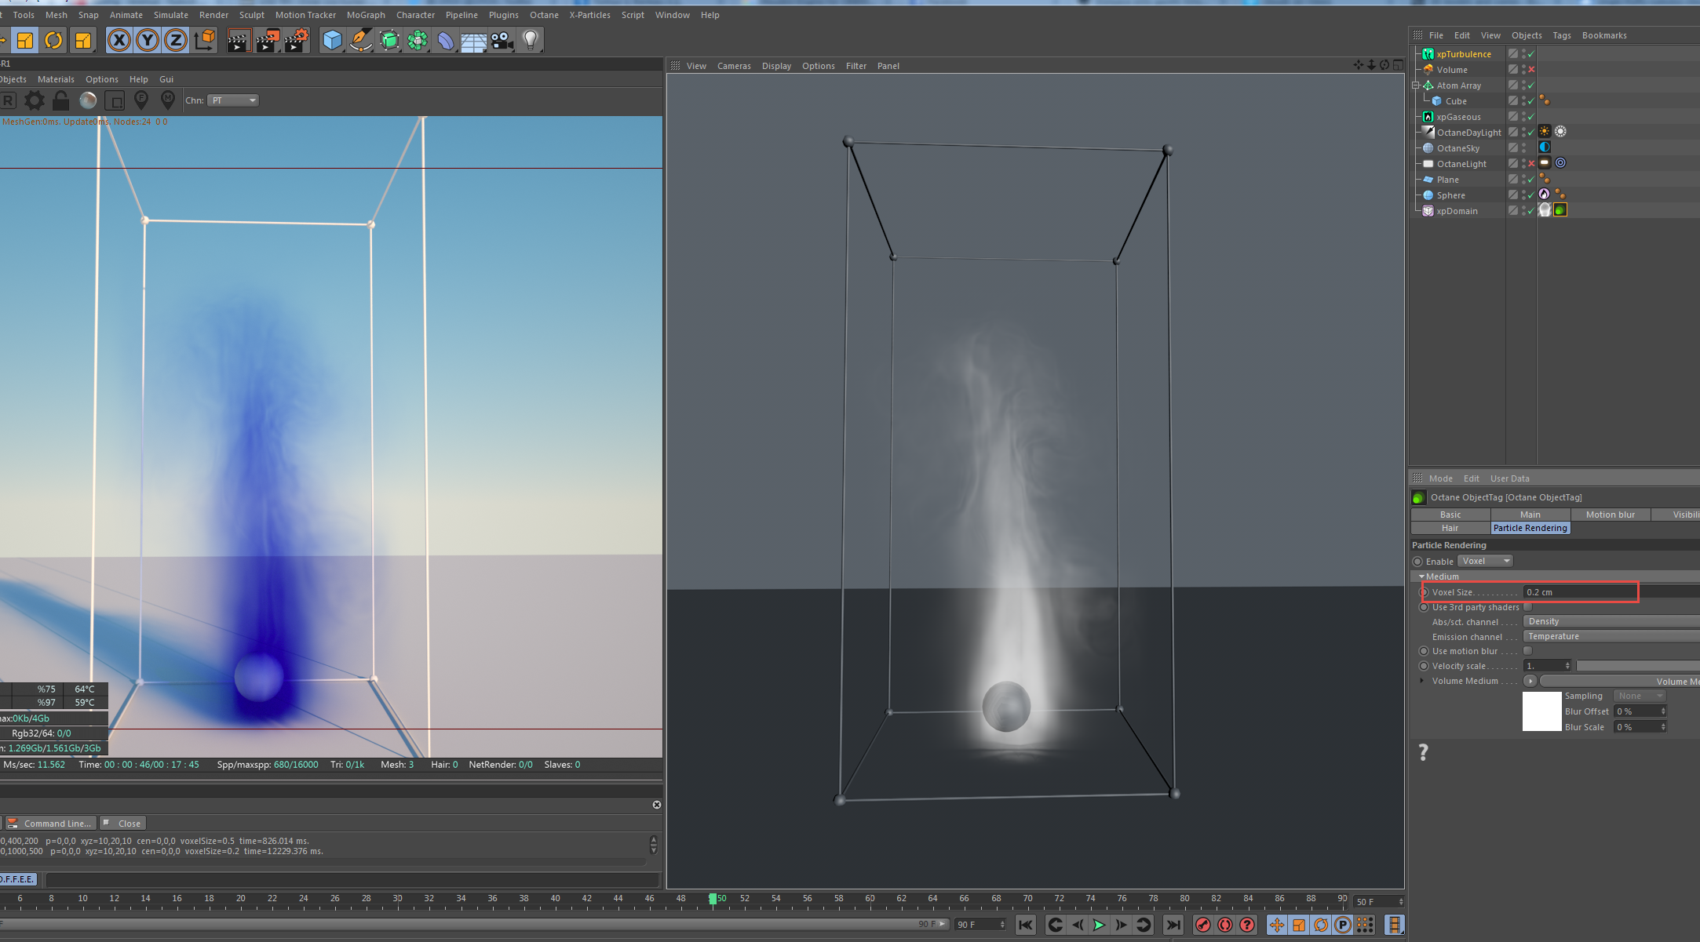Click the Command Line button
The width and height of the screenshot is (1700, 942).
[x=51, y=824]
